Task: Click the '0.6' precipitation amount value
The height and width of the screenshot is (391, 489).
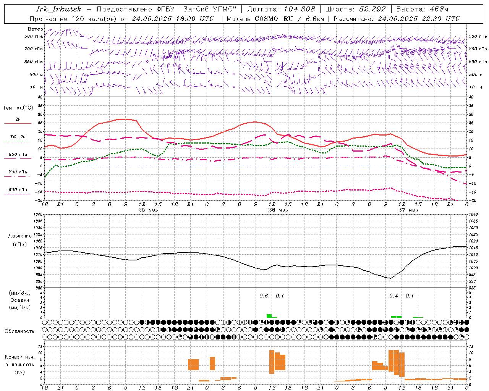Action: 264,296
